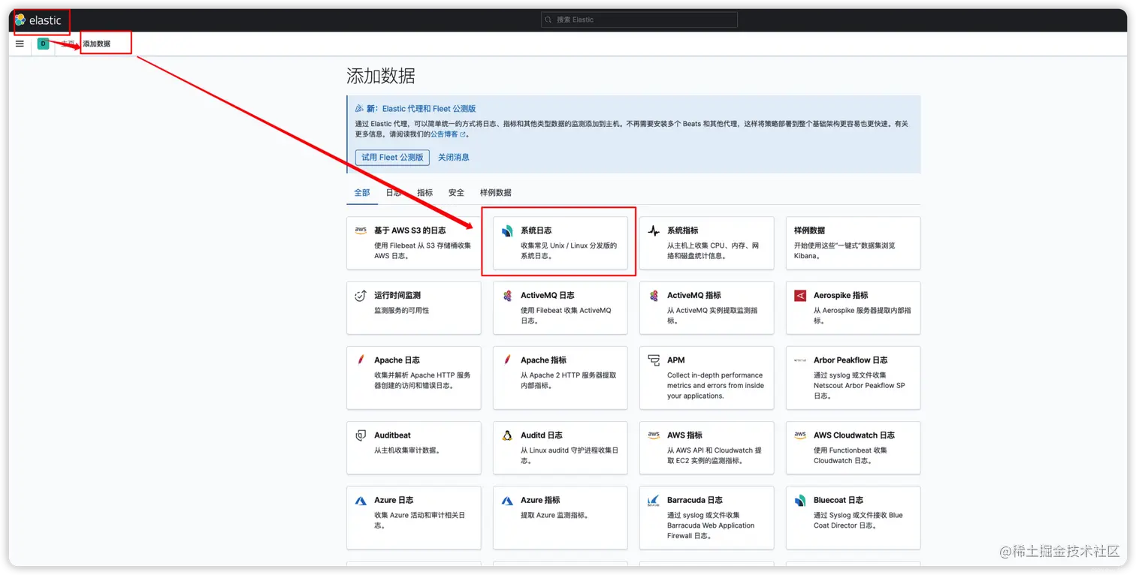Click the 系统日志 card title
Viewport: 1136px width, 575px height.
point(536,230)
